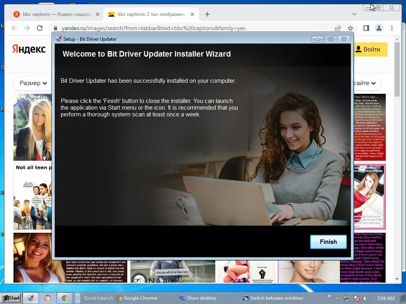Close the '2 тыс изображений' images tab

click(192, 14)
